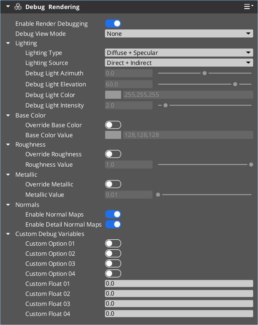Collapse the Base Color section
Viewport: 258px width, 325px height.
click(8, 115)
